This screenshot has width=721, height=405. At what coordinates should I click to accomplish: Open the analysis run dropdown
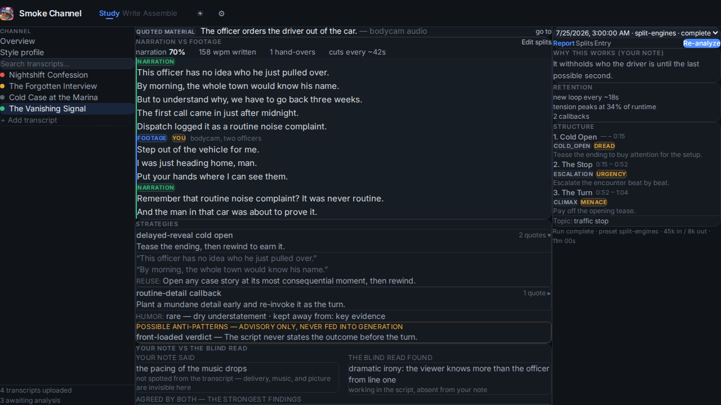pyautogui.click(x=637, y=33)
